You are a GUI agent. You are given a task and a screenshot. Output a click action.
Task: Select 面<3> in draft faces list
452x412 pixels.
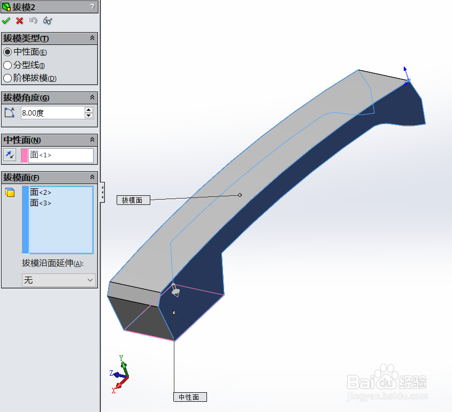[x=41, y=203]
